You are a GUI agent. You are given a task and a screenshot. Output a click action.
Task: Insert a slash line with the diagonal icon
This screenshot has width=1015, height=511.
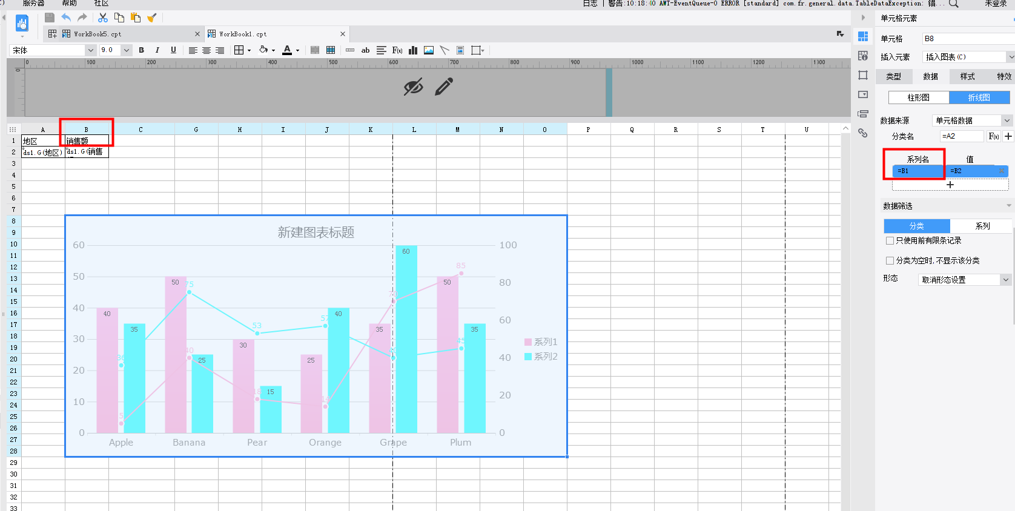(x=445, y=50)
